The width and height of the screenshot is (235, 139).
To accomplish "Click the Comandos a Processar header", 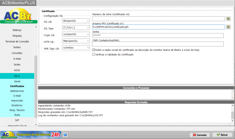I will tap(136, 88).
